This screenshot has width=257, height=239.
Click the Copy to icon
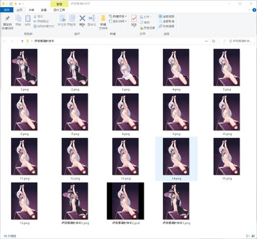click(72, 19)
